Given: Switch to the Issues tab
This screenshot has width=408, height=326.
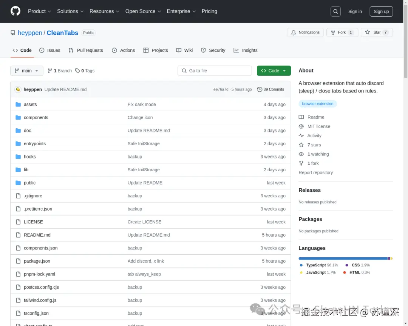Looking at the screenshot, I should point(50,51).
